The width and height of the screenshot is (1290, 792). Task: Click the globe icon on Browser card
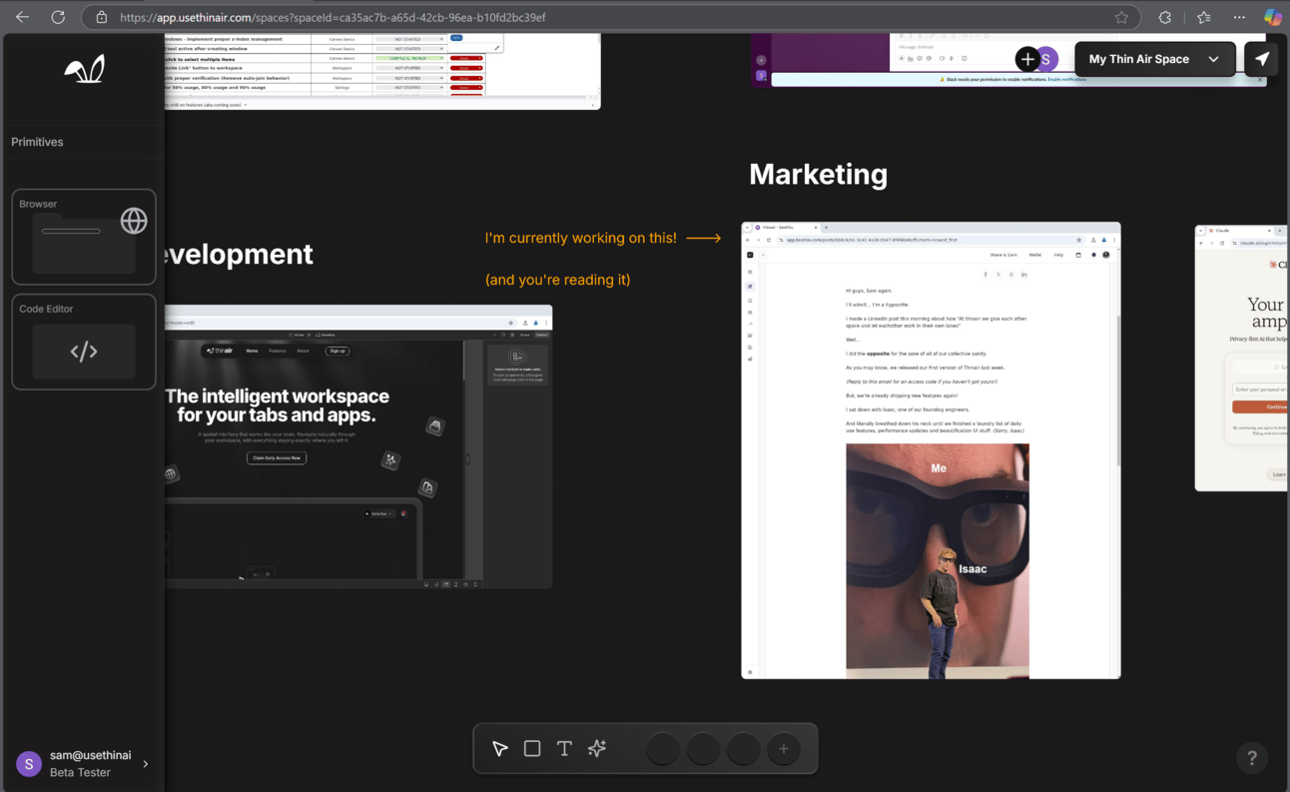(134, 221)
